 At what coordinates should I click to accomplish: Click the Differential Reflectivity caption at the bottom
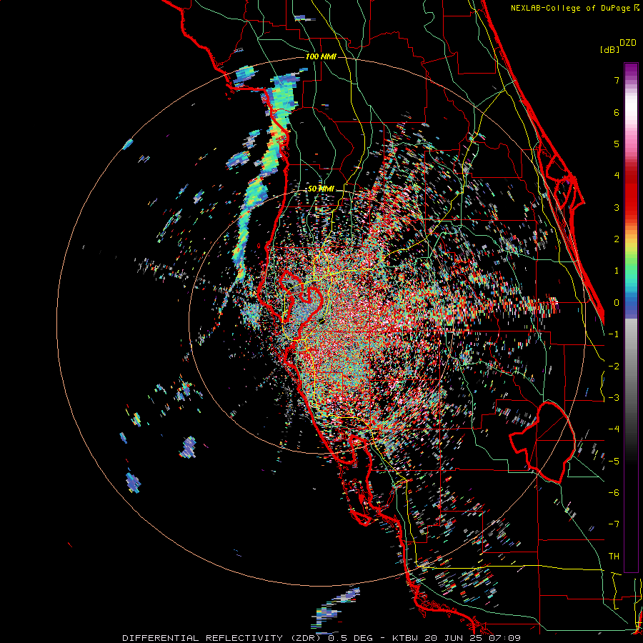[321, 638]
